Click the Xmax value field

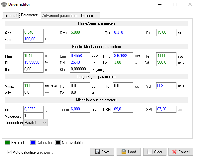coord(33,86)
